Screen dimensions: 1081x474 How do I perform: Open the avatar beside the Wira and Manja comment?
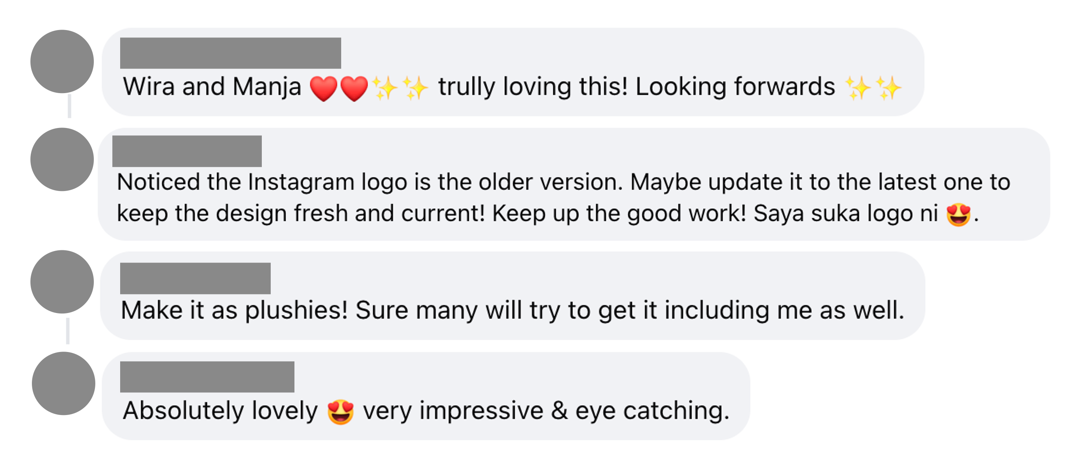click(x=62, y=61)
